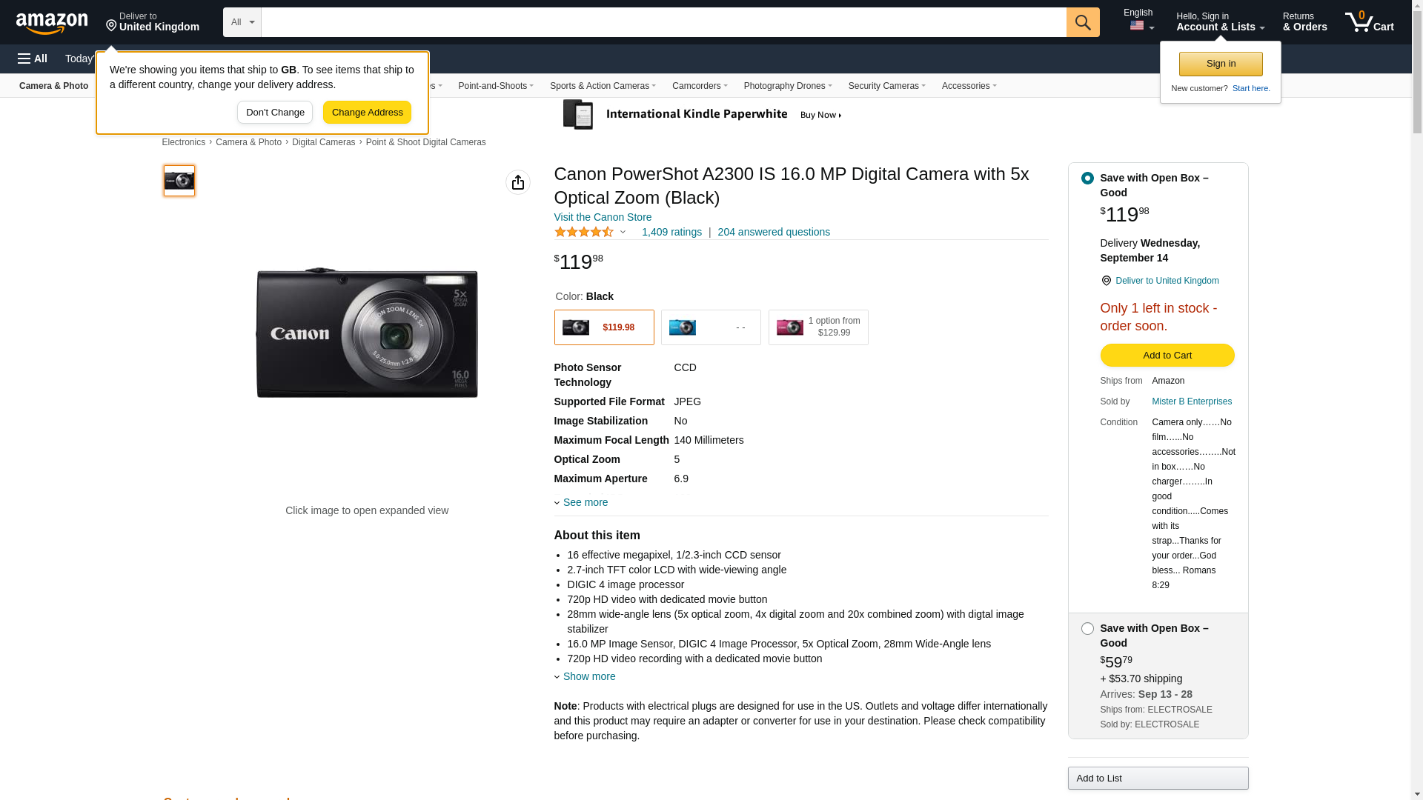The height and width of the screenshot is (800, 1423).
Task: Select the $119.98 Open Box offer radio
Action: (1087, 179)
